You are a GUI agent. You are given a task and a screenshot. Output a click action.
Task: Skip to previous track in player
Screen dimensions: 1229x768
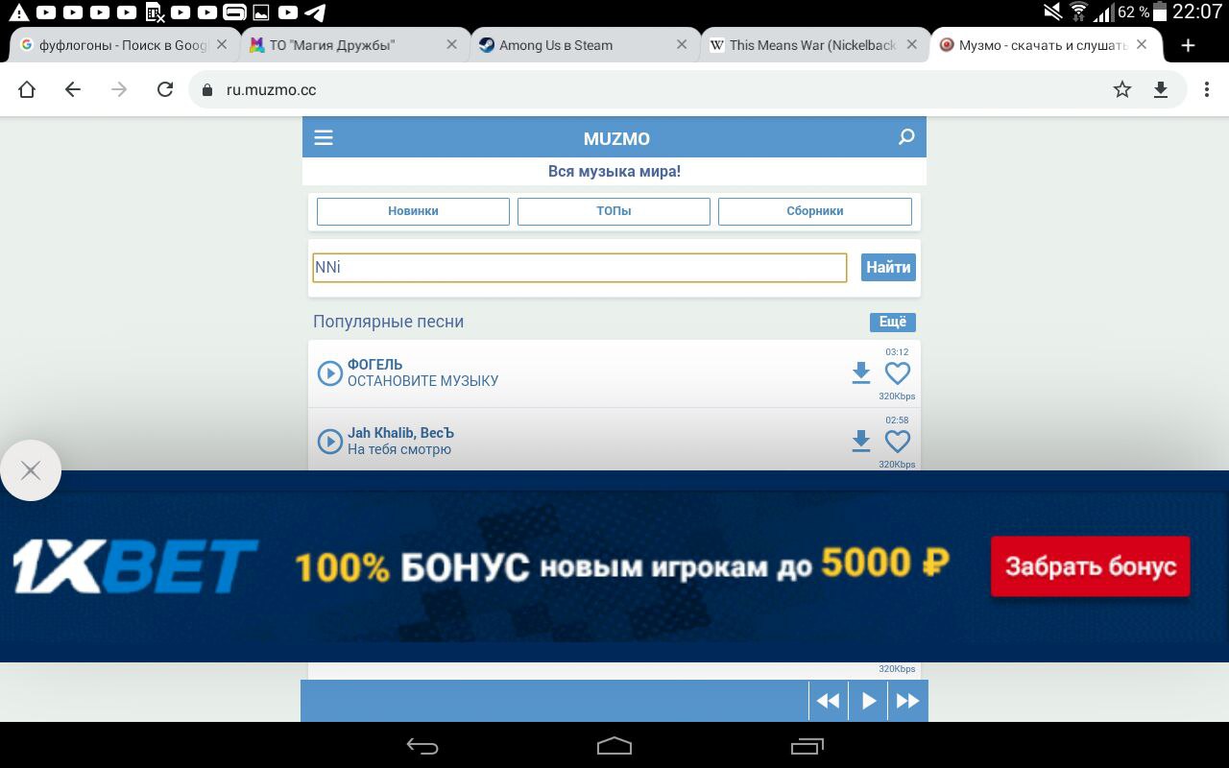(828, 701)
